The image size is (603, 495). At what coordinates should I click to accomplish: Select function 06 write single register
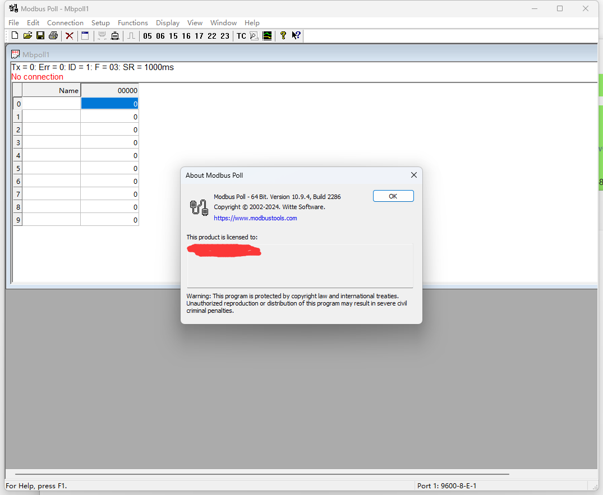coord(160,36)
